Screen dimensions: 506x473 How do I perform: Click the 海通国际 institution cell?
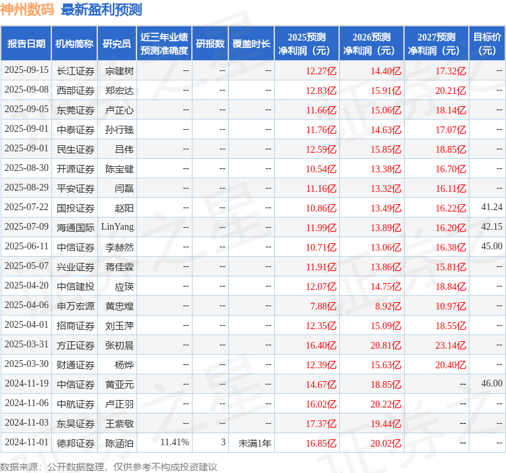(x=76, y=228)
